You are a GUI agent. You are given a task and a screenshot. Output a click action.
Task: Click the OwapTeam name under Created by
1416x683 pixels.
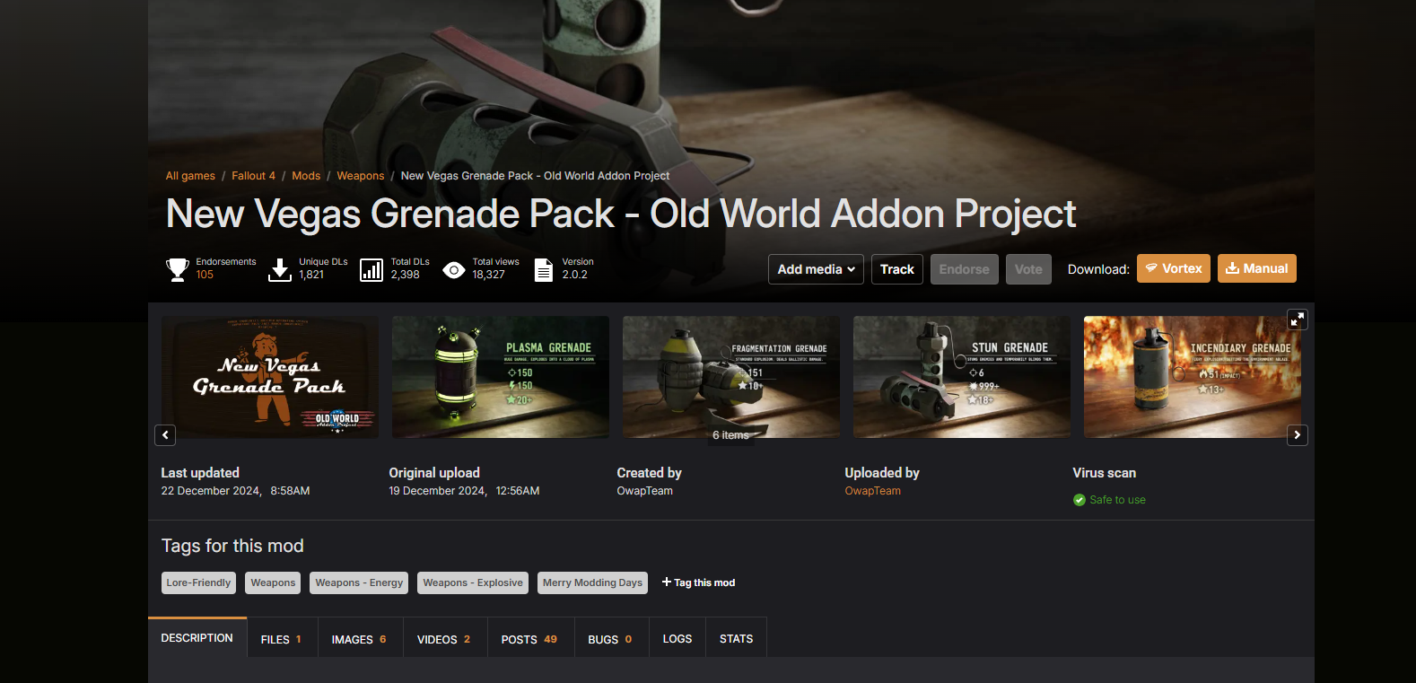click(644, 491)
